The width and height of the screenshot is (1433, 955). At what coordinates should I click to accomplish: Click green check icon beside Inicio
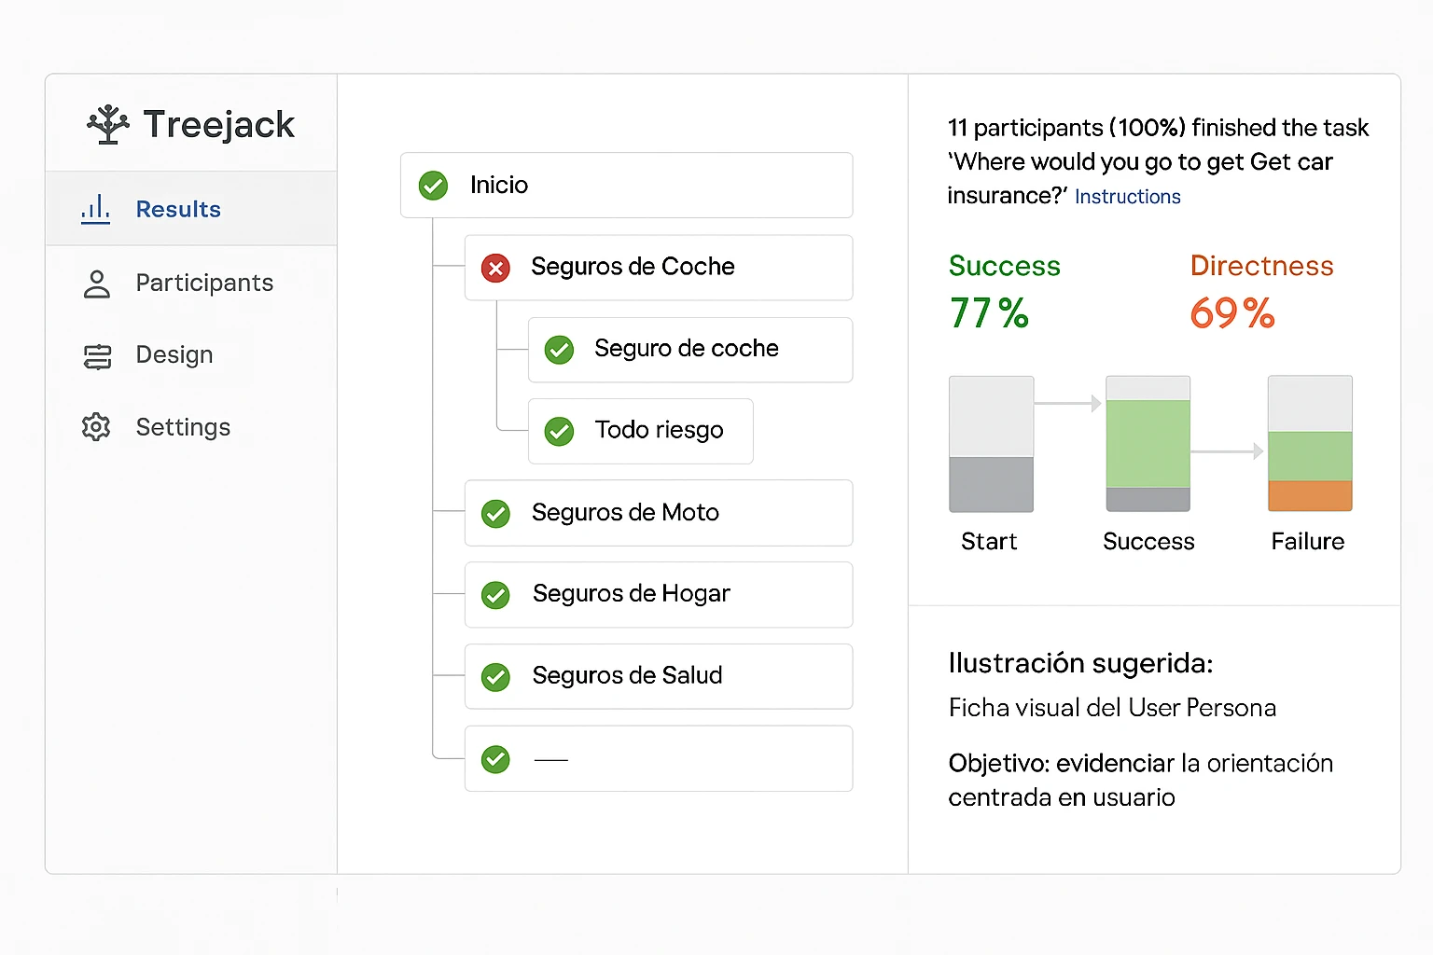pyautogui.click(x=433, y=186)
